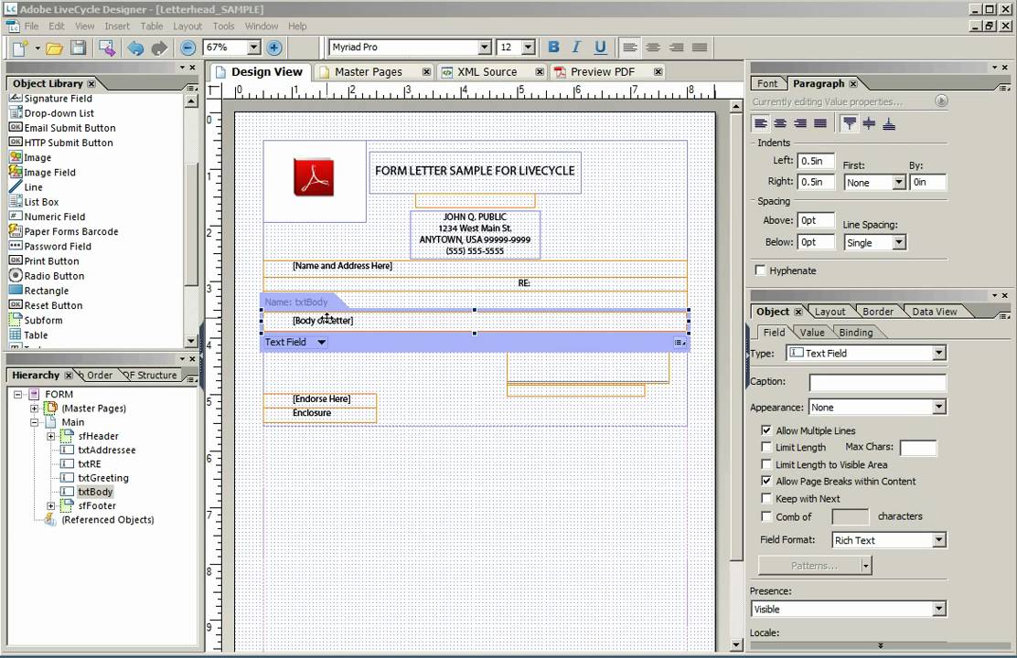Select Radio Button library object
1017x658 pixels.
[x=47, y=275]
